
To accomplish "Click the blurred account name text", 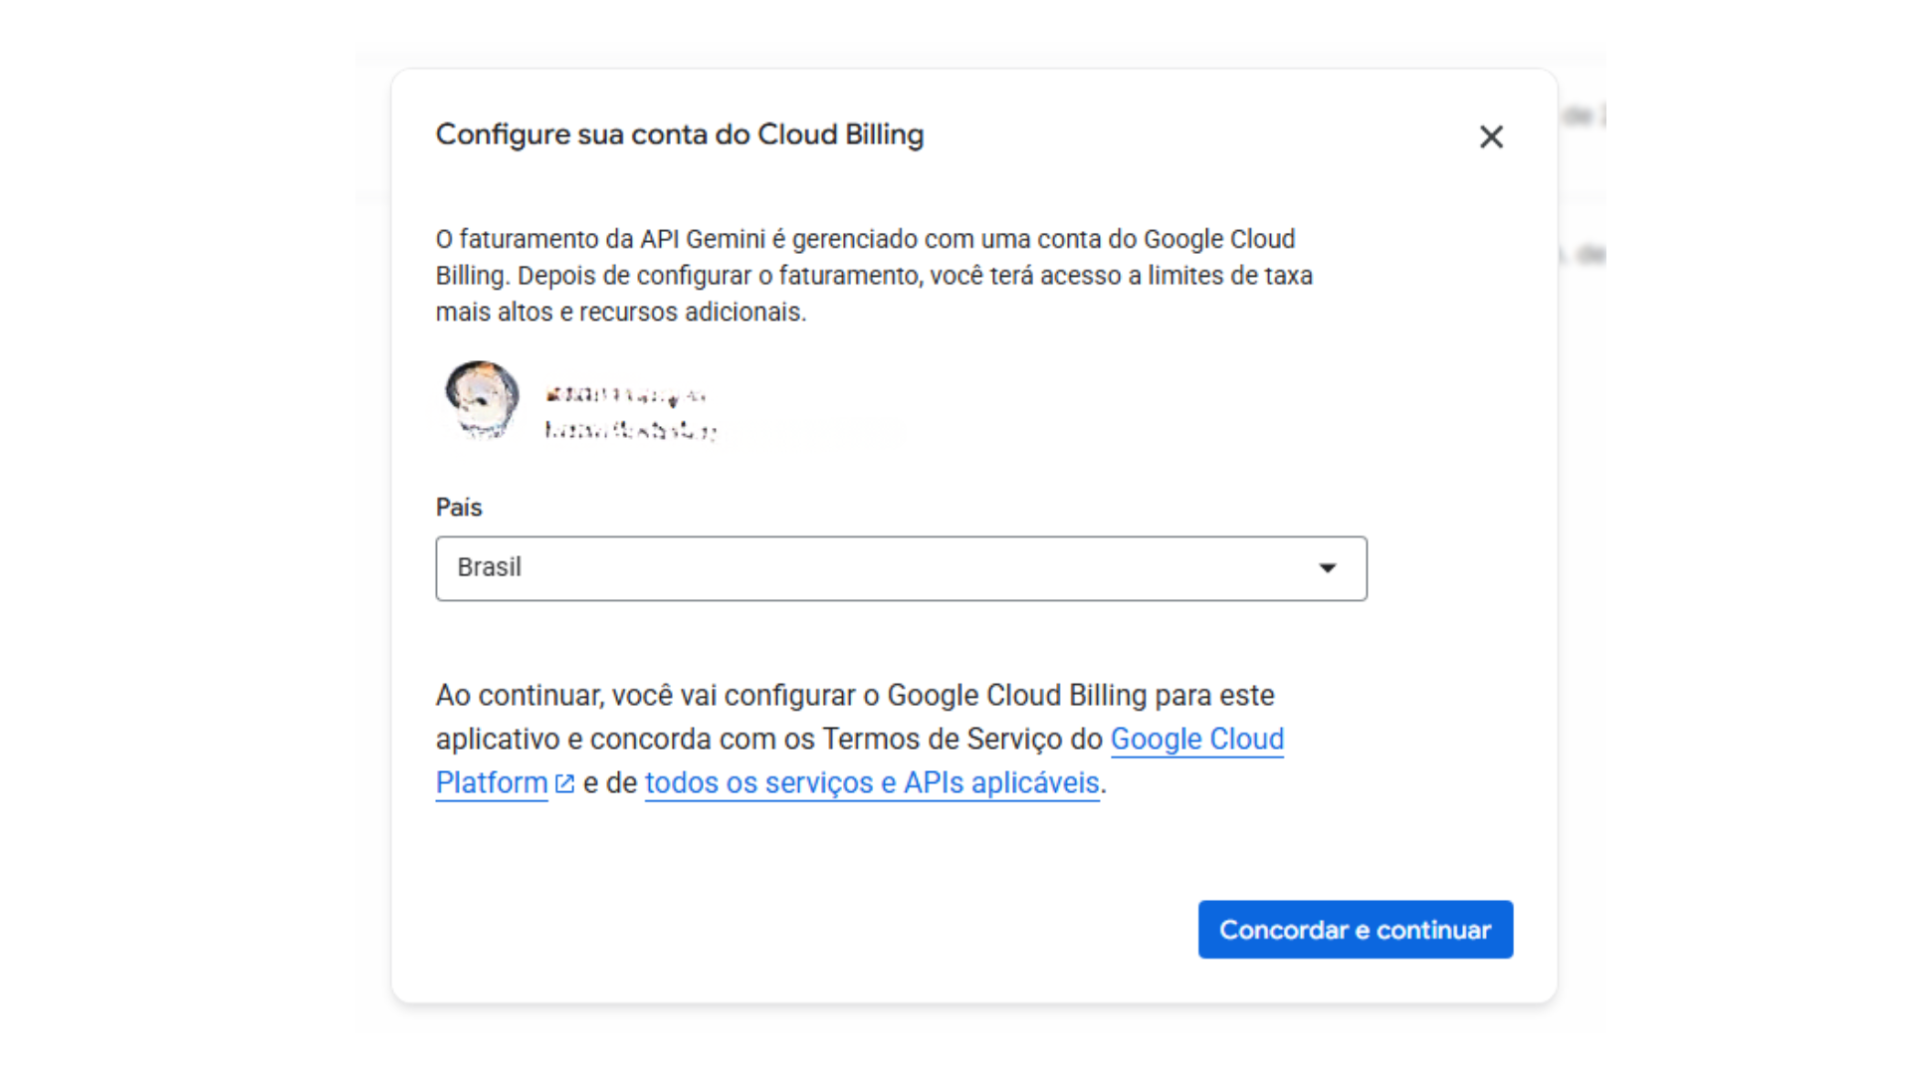I will (626, 395).
